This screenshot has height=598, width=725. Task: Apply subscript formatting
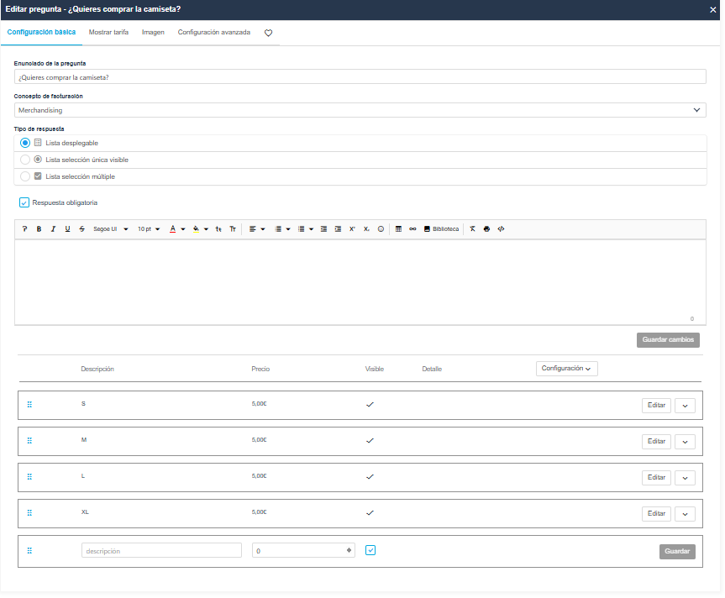click(366, 229)
